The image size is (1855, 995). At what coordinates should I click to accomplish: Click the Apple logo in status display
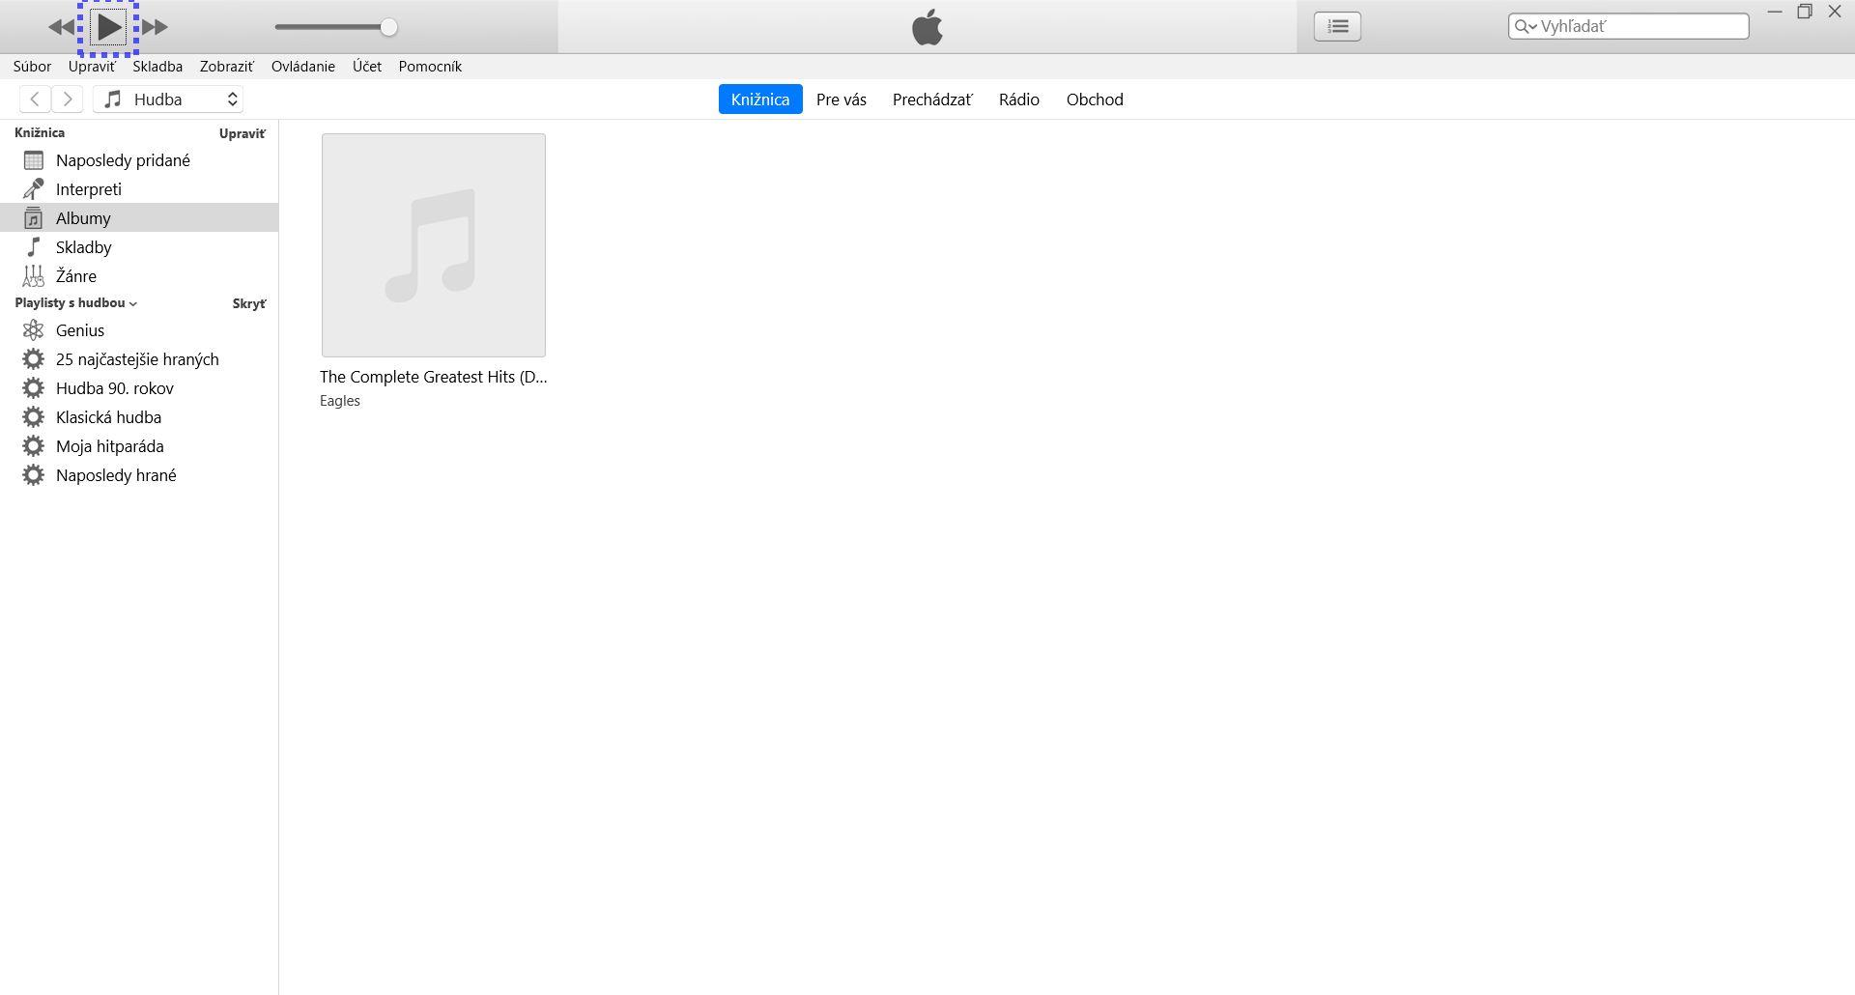[927, 26]
